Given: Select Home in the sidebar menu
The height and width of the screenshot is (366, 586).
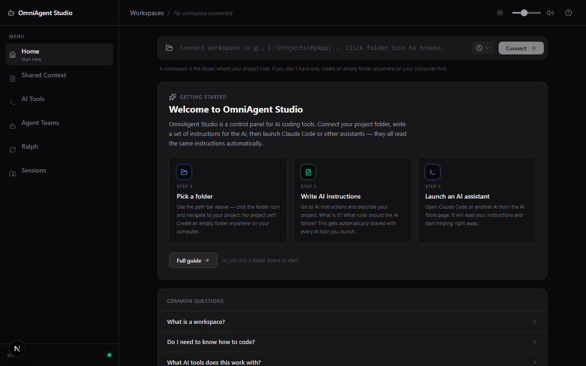Looking at the screenshot, I should point(60,54).
